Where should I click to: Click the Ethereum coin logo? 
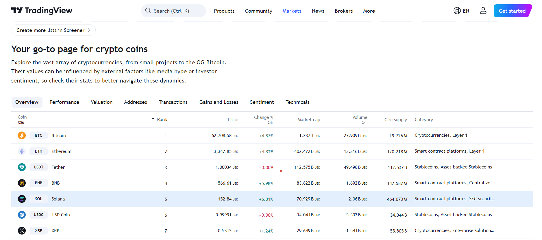pos(22,151)
